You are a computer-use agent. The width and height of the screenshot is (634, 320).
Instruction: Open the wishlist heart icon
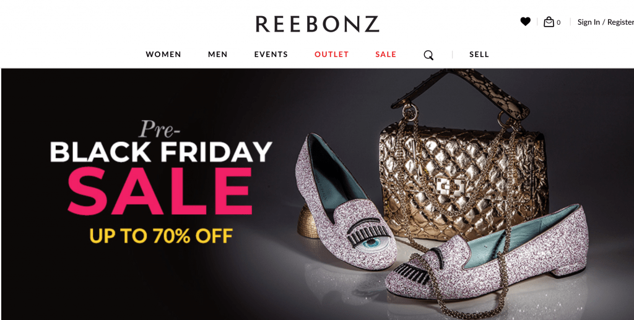pyautogui.click(x=525, y=22)
